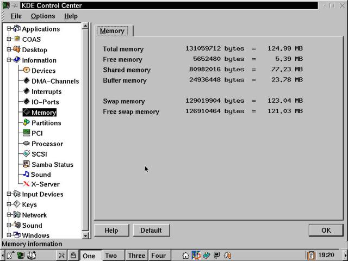This screenshot has height=261, width=348.
Task: Select the Processor information item
Action: (x=47, y=144)
